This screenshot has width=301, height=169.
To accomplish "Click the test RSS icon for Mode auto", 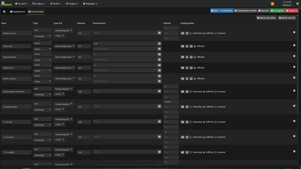I will 187,46.
